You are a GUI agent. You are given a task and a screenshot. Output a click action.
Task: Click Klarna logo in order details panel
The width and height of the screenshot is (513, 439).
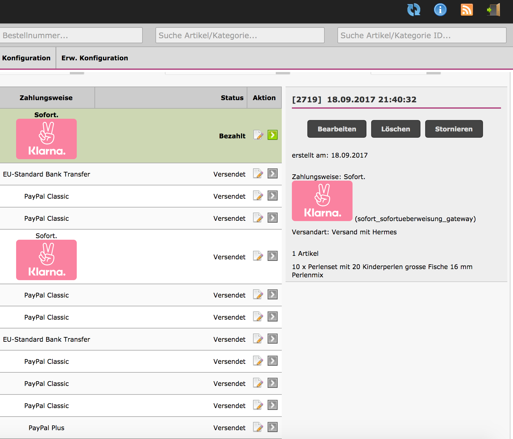[x=322, y=201]
